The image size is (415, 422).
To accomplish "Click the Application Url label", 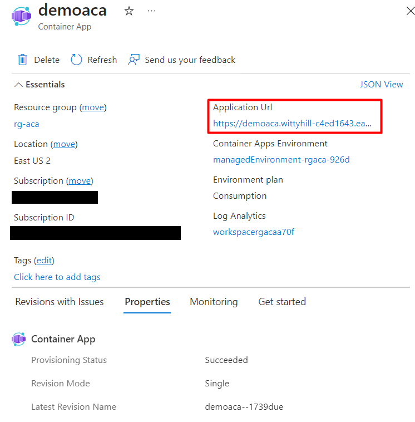I will 243,107.
